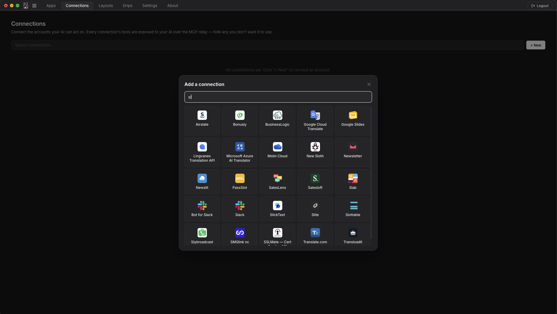Viewport: 557px width, 314px height.
Task: Pick the Slite icon
Action: tap(315, 206)
